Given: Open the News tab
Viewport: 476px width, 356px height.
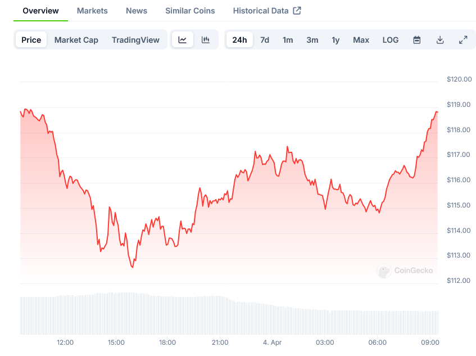Looking at the screenshot, I should coord(136,10).
